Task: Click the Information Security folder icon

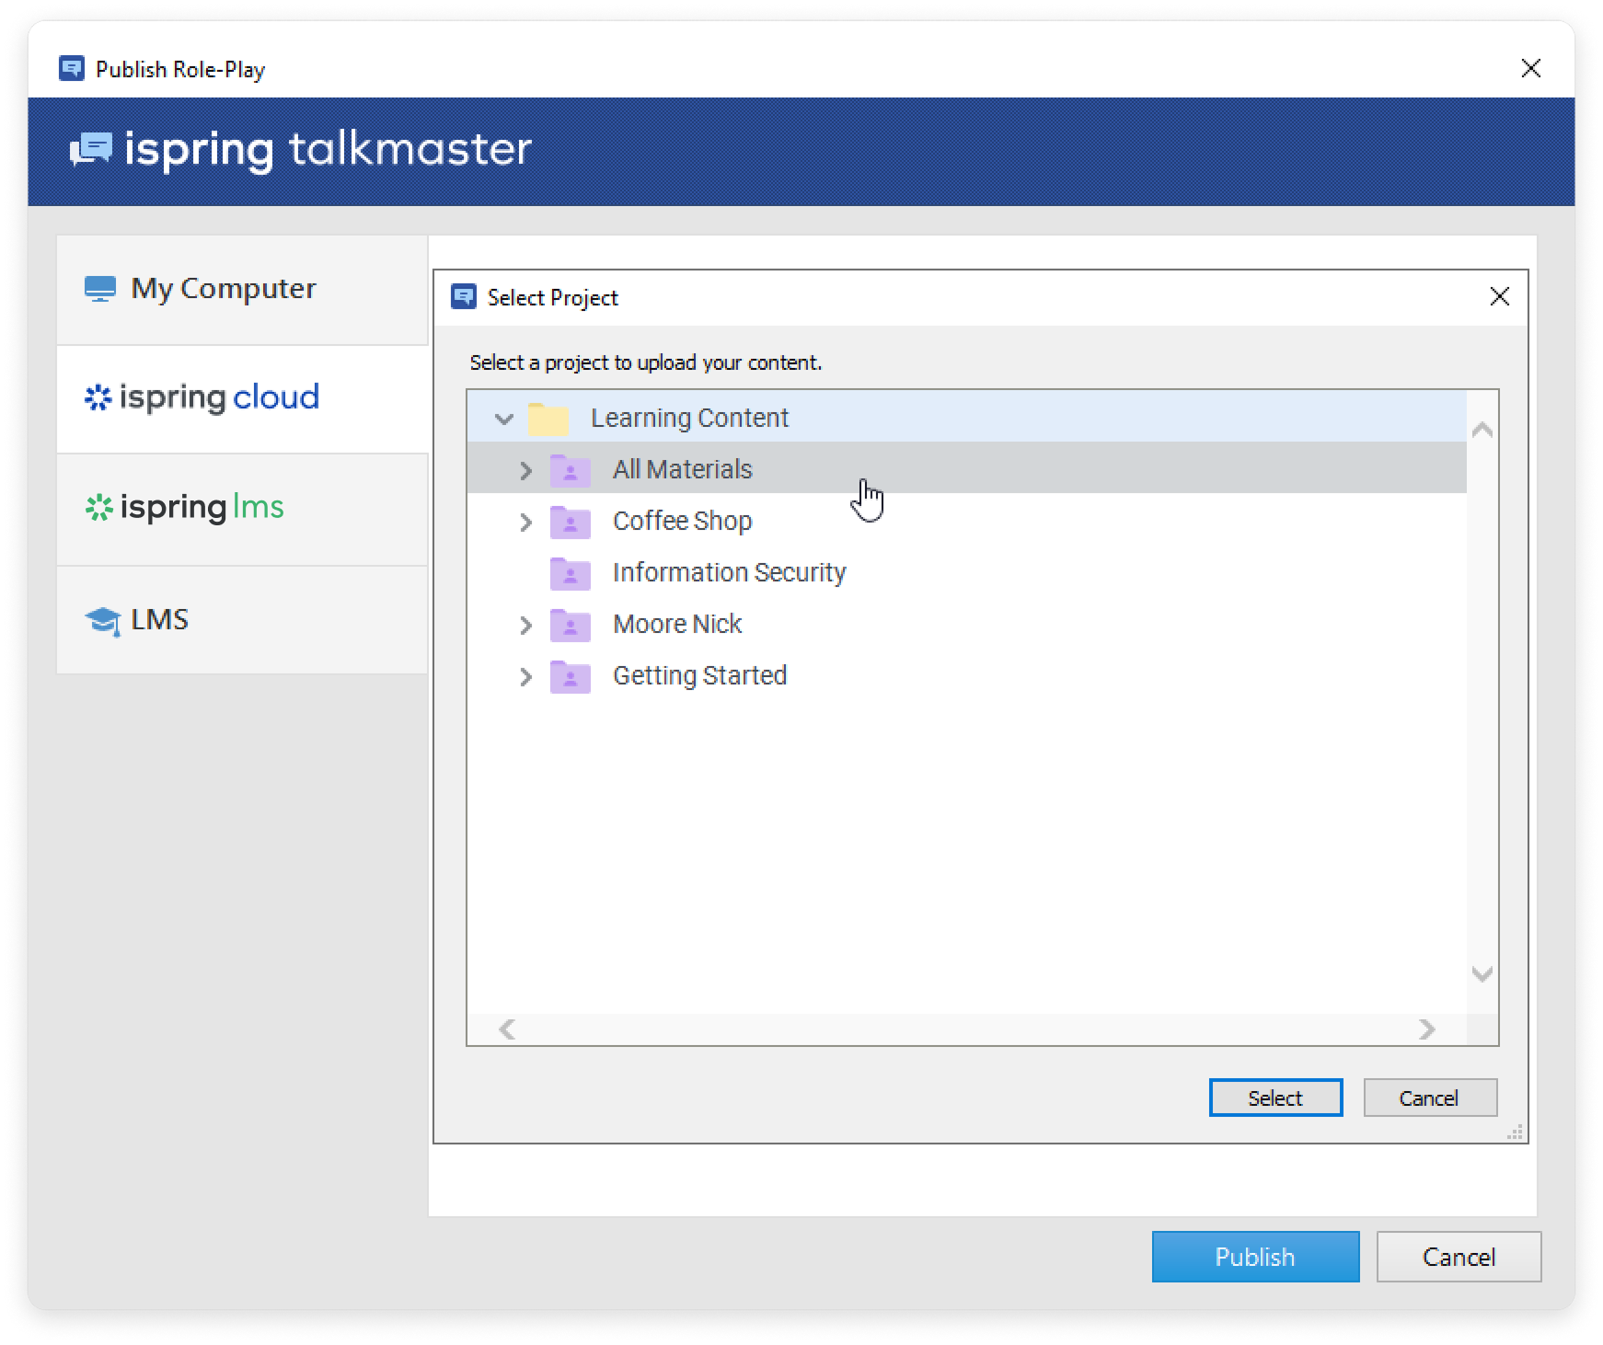Action: pos(571,573)
